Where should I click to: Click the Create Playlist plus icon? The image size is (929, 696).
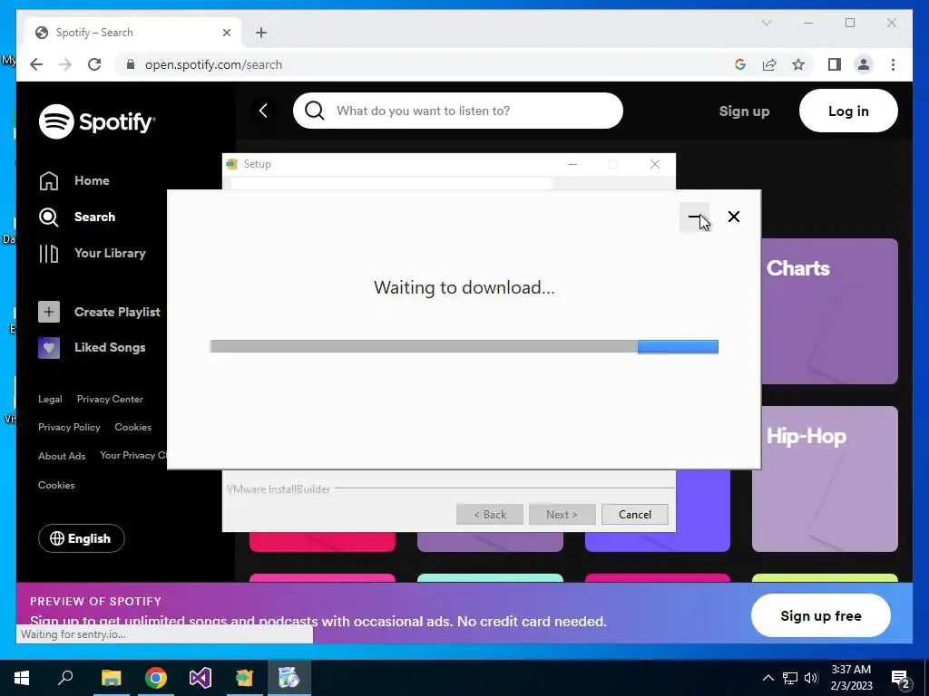coord(49,312)
